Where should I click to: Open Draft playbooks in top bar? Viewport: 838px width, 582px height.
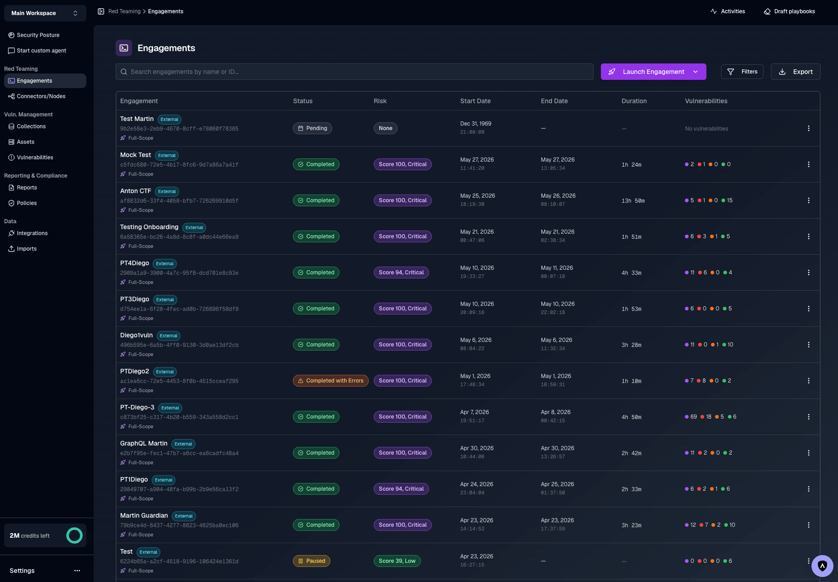(x=790, y=11)
